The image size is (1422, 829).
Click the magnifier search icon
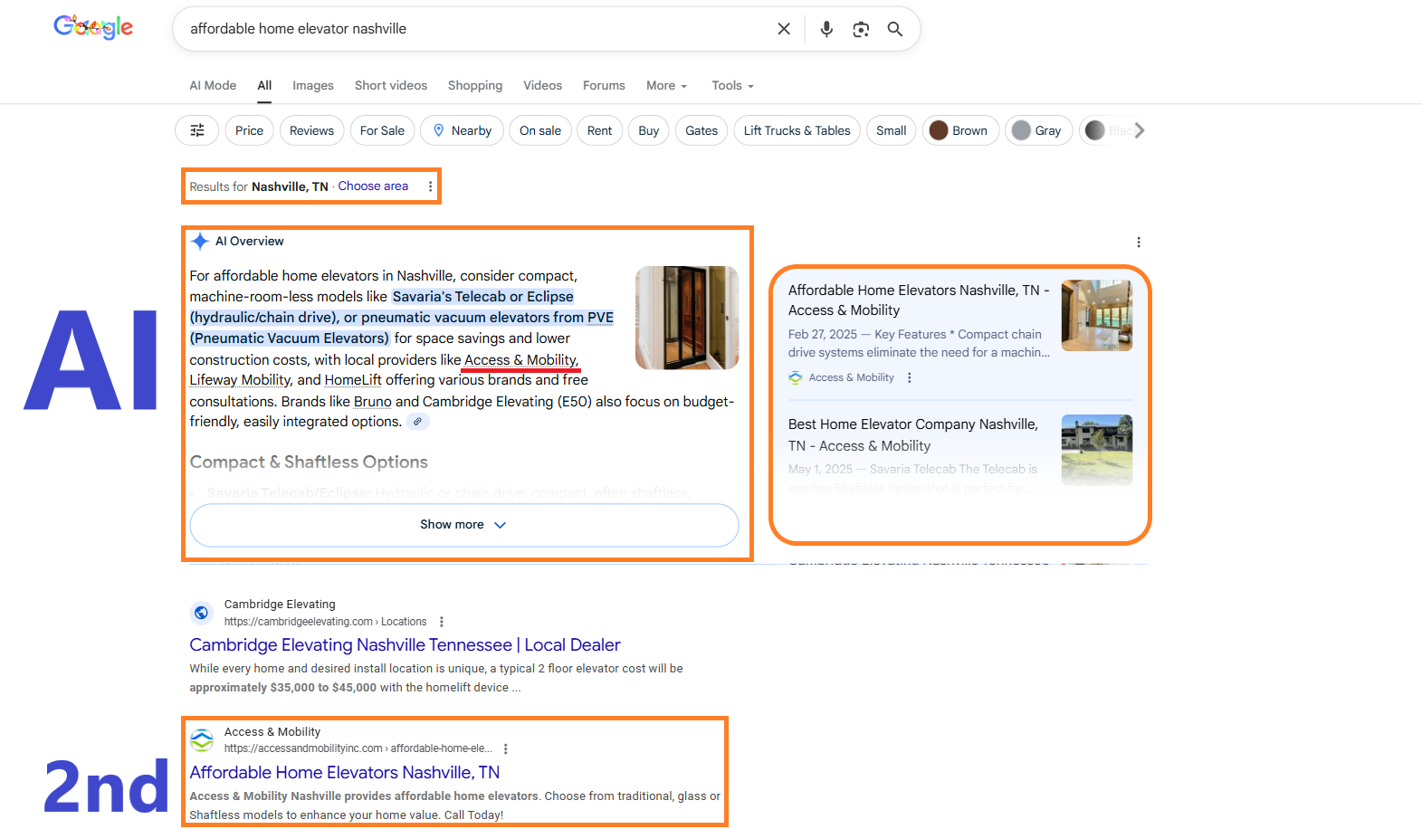[x=895, y=29]
